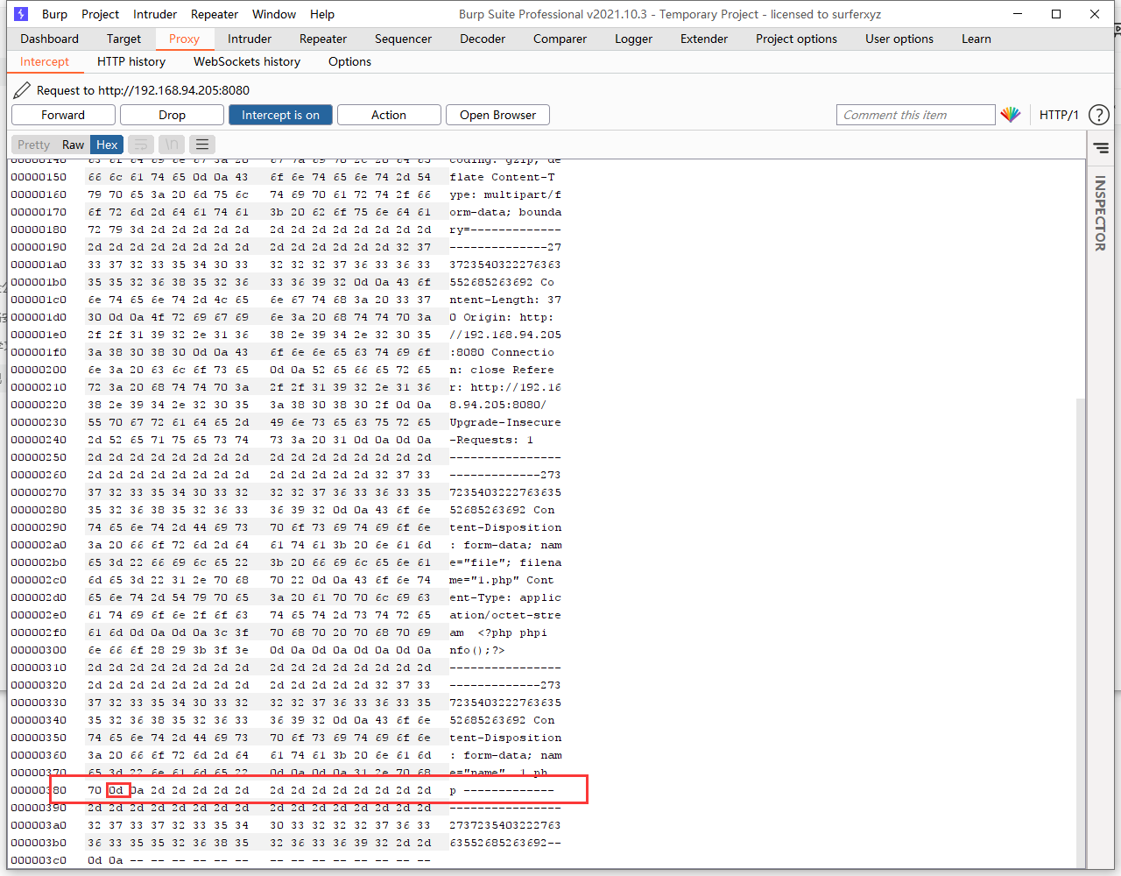The width and height of the screenshot is (1121, 876).
Task: Click ASCII text 'nfo();?>'
Action: click(x=477, y=650)
